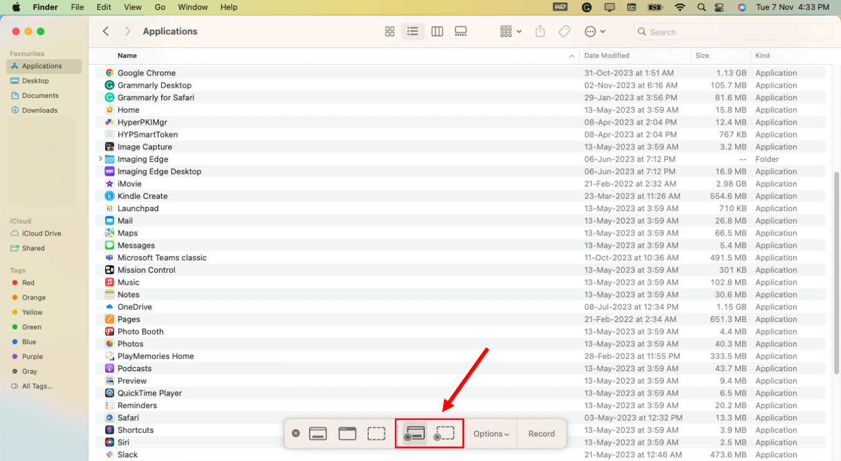The image size is (841, 461).
Task: Open the Apple menu
Action: (16, 7)
